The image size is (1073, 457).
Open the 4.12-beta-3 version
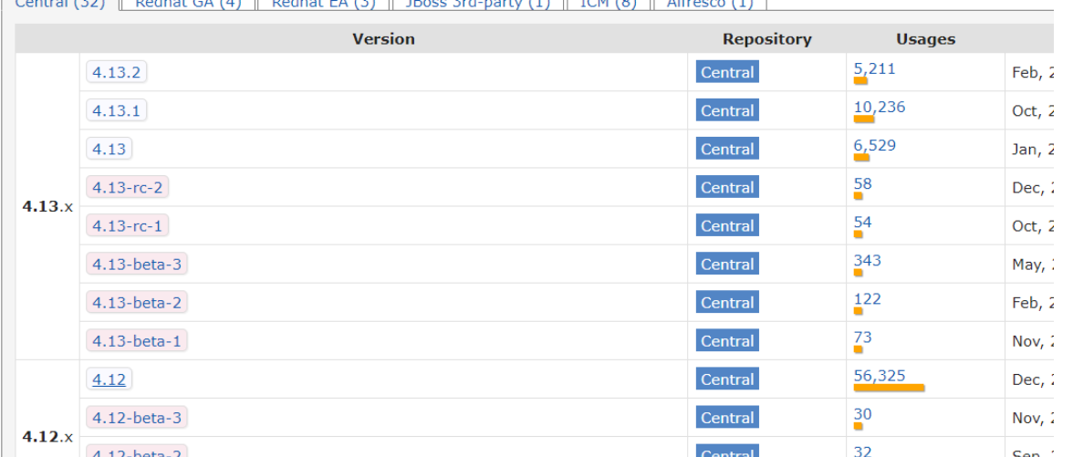pyautogui.click(x=137, y=418)
